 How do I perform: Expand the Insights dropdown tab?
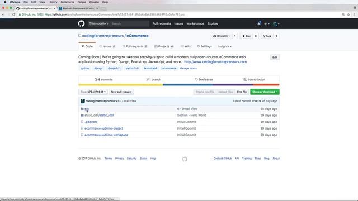[225, 46]
